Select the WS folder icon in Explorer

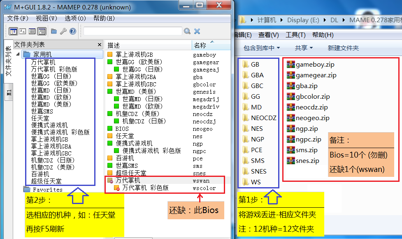coord(245,182)
